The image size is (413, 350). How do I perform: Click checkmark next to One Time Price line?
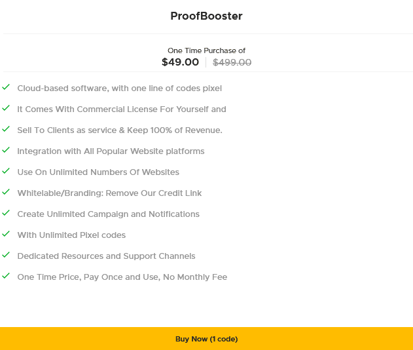(x=6, y=276)
